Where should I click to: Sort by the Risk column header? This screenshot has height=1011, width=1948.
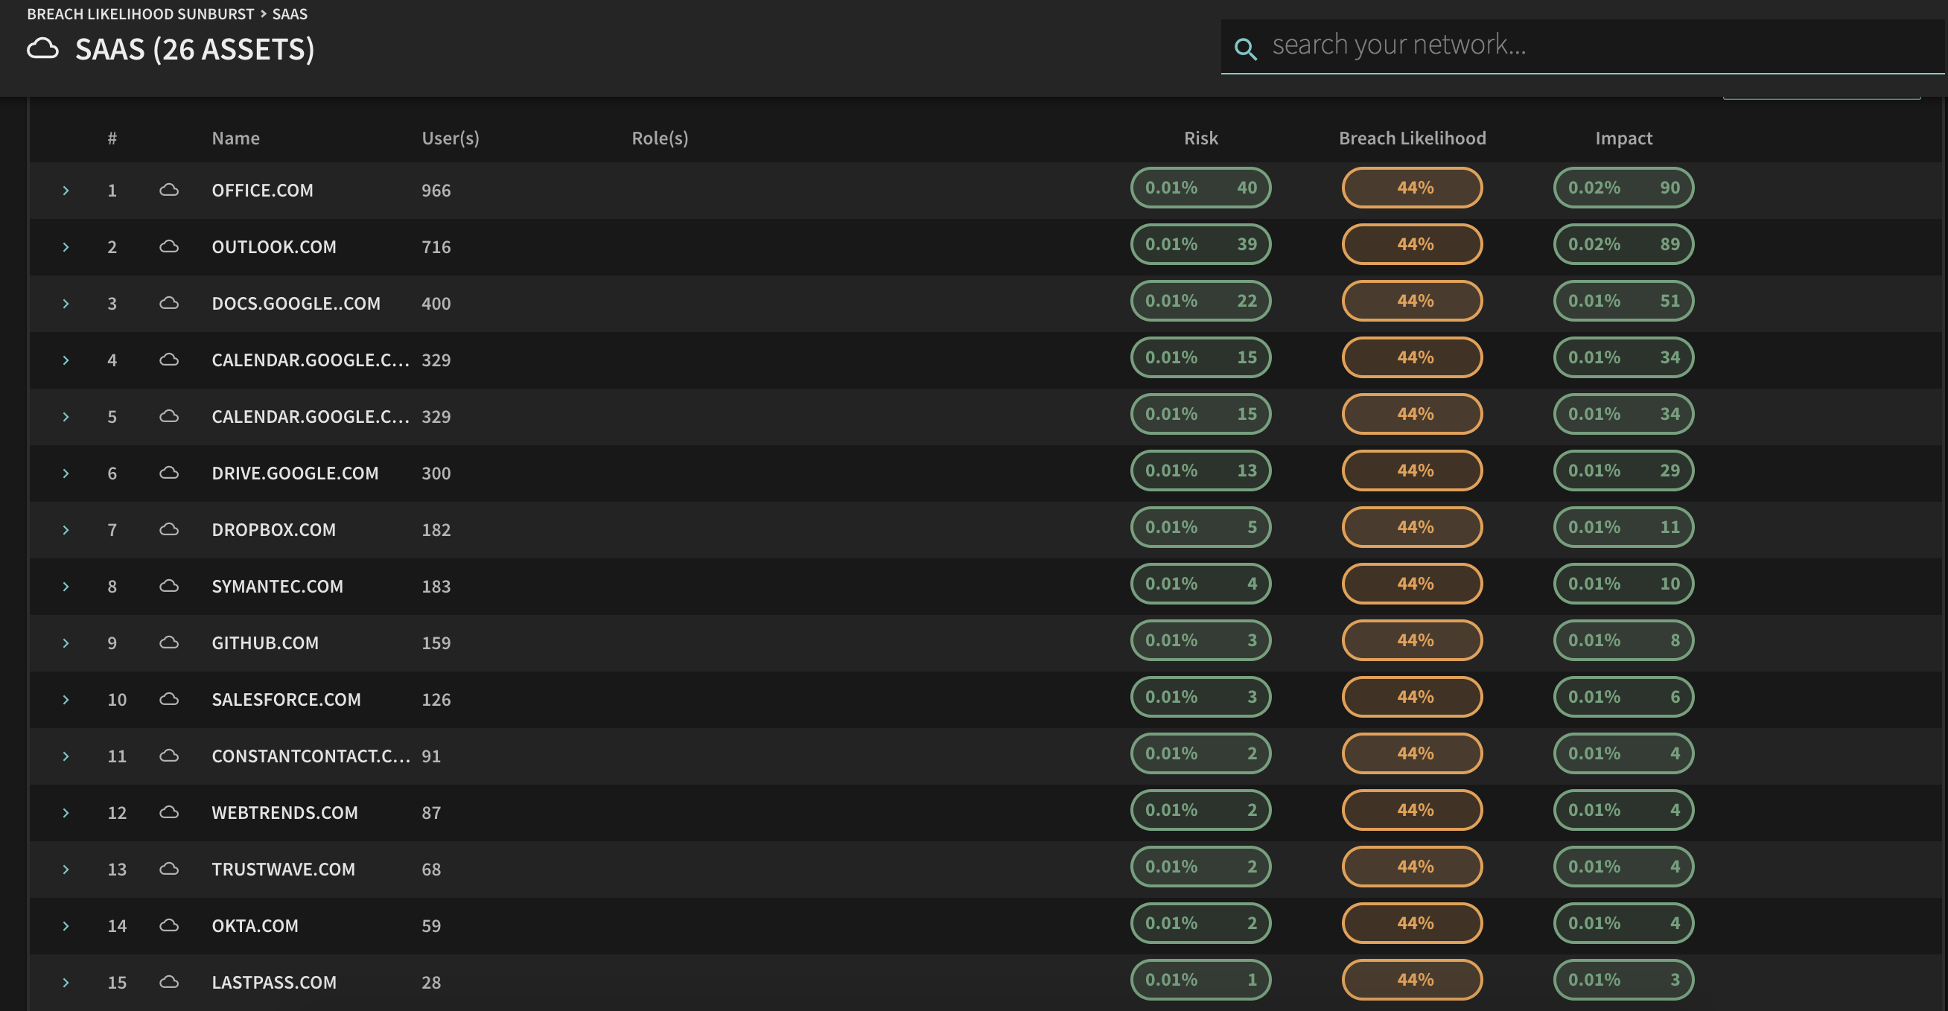[1200, 138]
